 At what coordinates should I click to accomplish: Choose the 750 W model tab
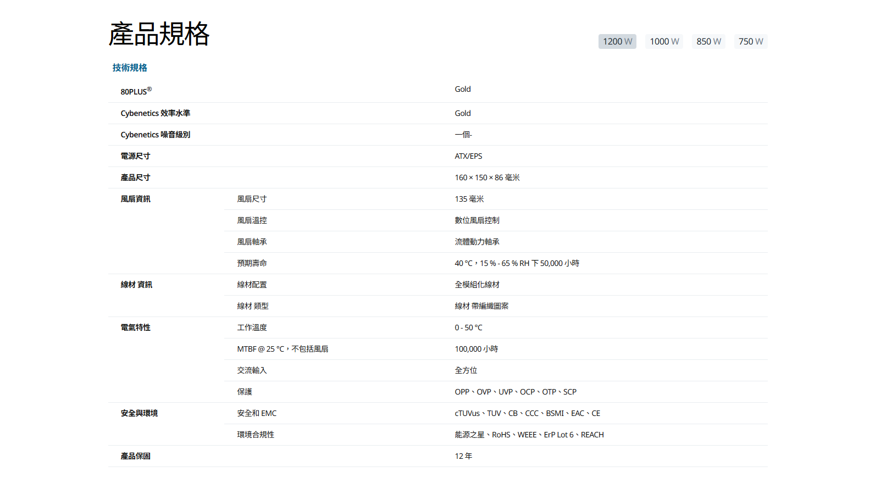pos(750,42)
